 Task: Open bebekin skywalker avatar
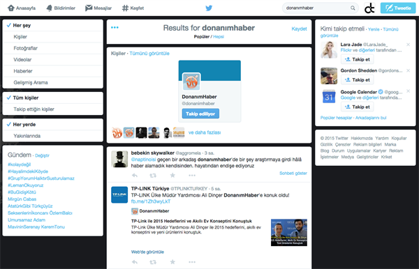[119, 159]
